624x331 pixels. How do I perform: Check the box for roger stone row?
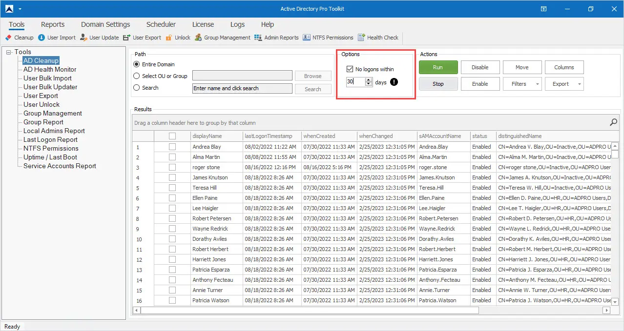[172, 167]
